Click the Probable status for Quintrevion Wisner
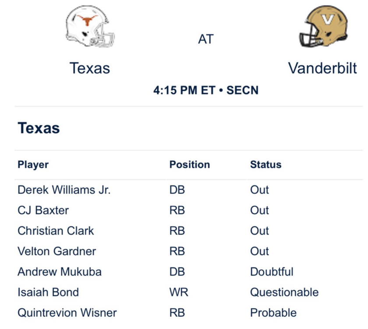 point(273,313)
